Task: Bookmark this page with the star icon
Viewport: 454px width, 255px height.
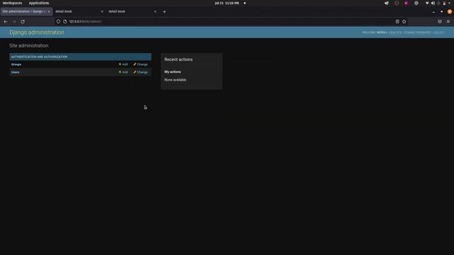Action: [x=404, y=22]
